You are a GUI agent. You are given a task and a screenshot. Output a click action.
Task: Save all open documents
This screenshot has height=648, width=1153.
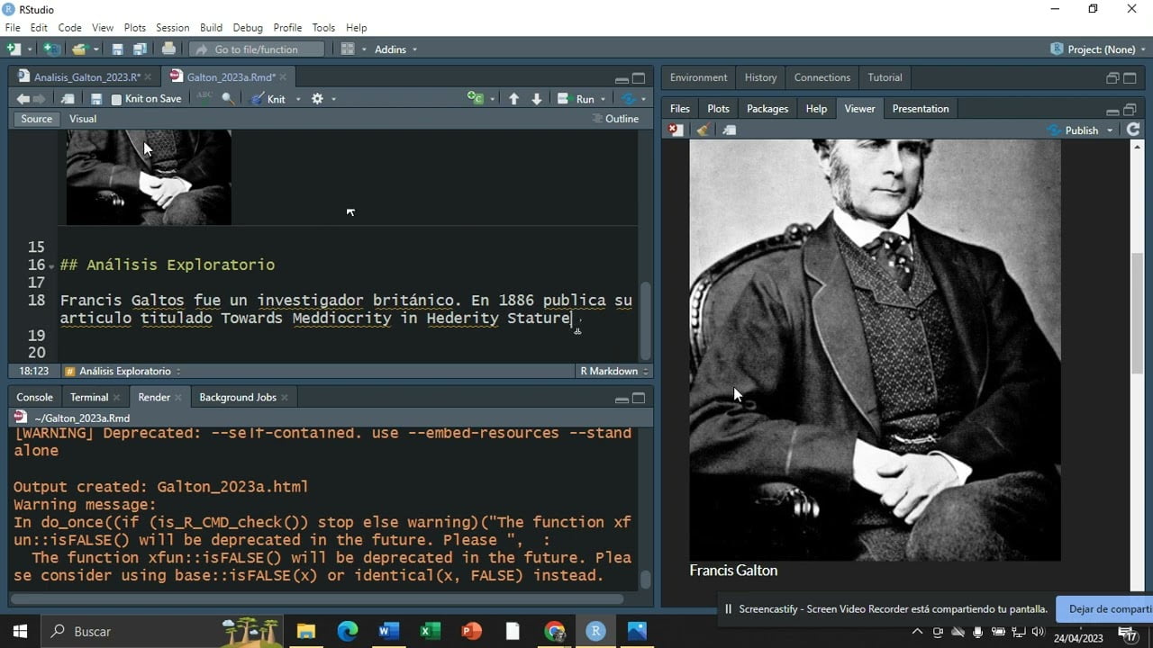[x=140, y=49]
